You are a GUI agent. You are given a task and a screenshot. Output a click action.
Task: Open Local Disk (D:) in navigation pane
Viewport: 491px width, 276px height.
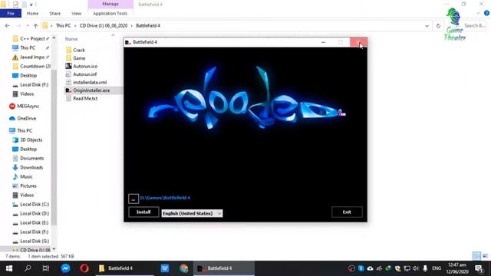point(31,213)
